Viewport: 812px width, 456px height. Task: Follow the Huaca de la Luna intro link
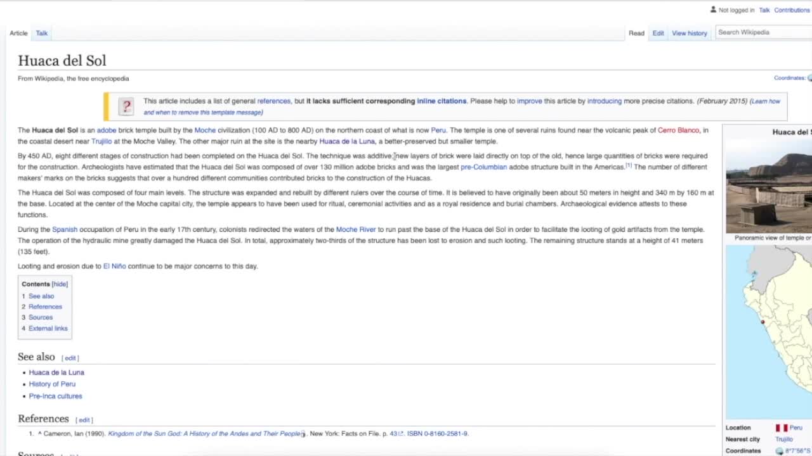(x=347, y=141)
